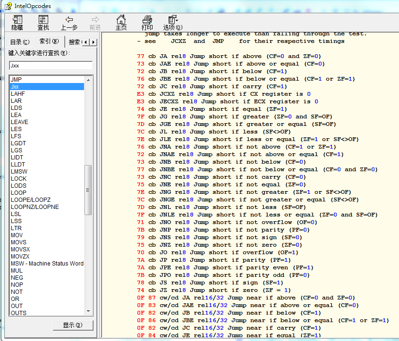Select JMP in the index list
This screenshot has width=399, height=341.
click(47, 80)
